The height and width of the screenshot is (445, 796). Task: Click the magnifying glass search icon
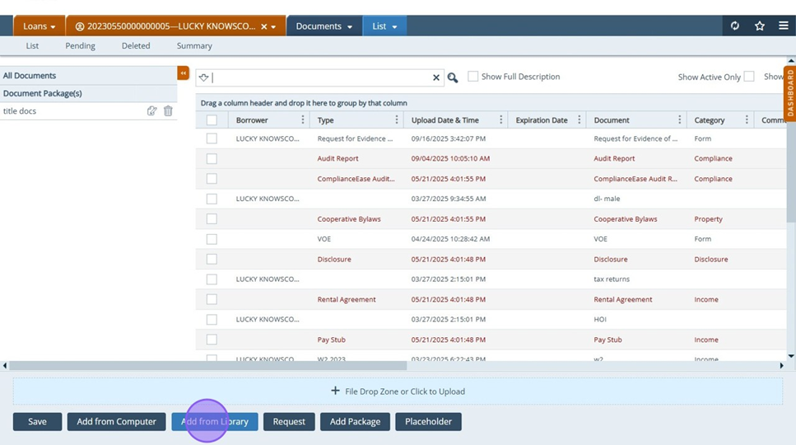pyautogui.click(x=453, y=77)
